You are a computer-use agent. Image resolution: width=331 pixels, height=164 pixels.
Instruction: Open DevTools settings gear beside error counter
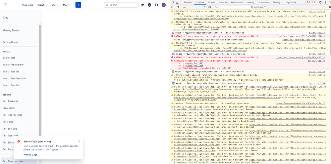pos(320,2)
